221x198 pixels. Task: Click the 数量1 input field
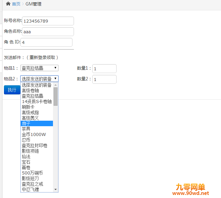(104, 68)
